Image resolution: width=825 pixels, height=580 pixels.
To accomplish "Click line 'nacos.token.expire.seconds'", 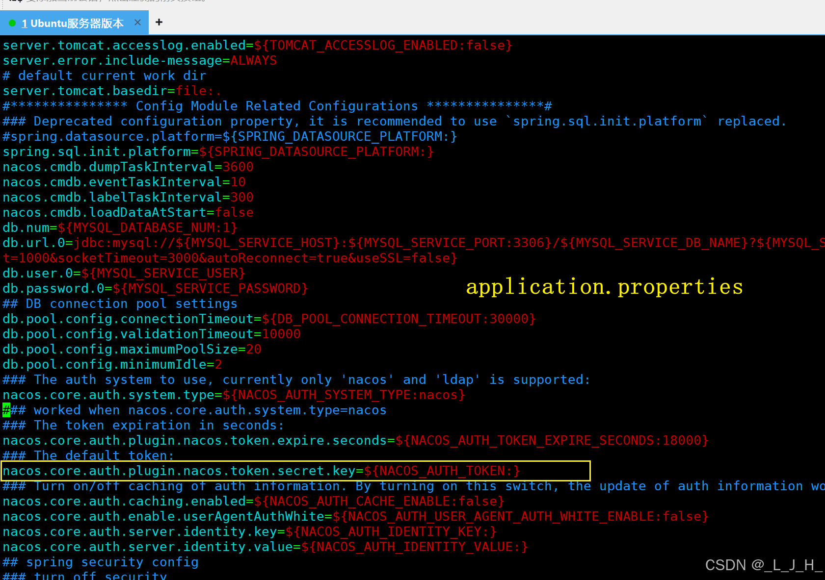I will coord(356,440).
